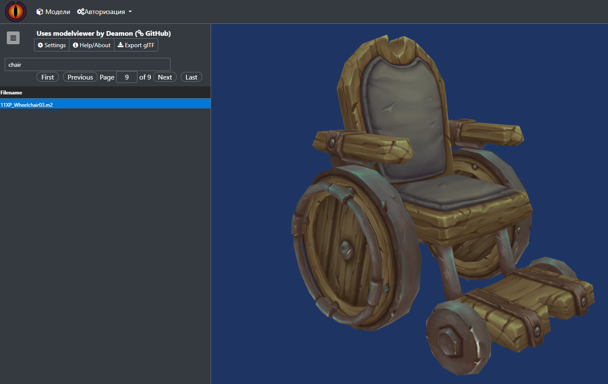
Task: Click the info icon on Help/About
Action: (x=75, y=45)
